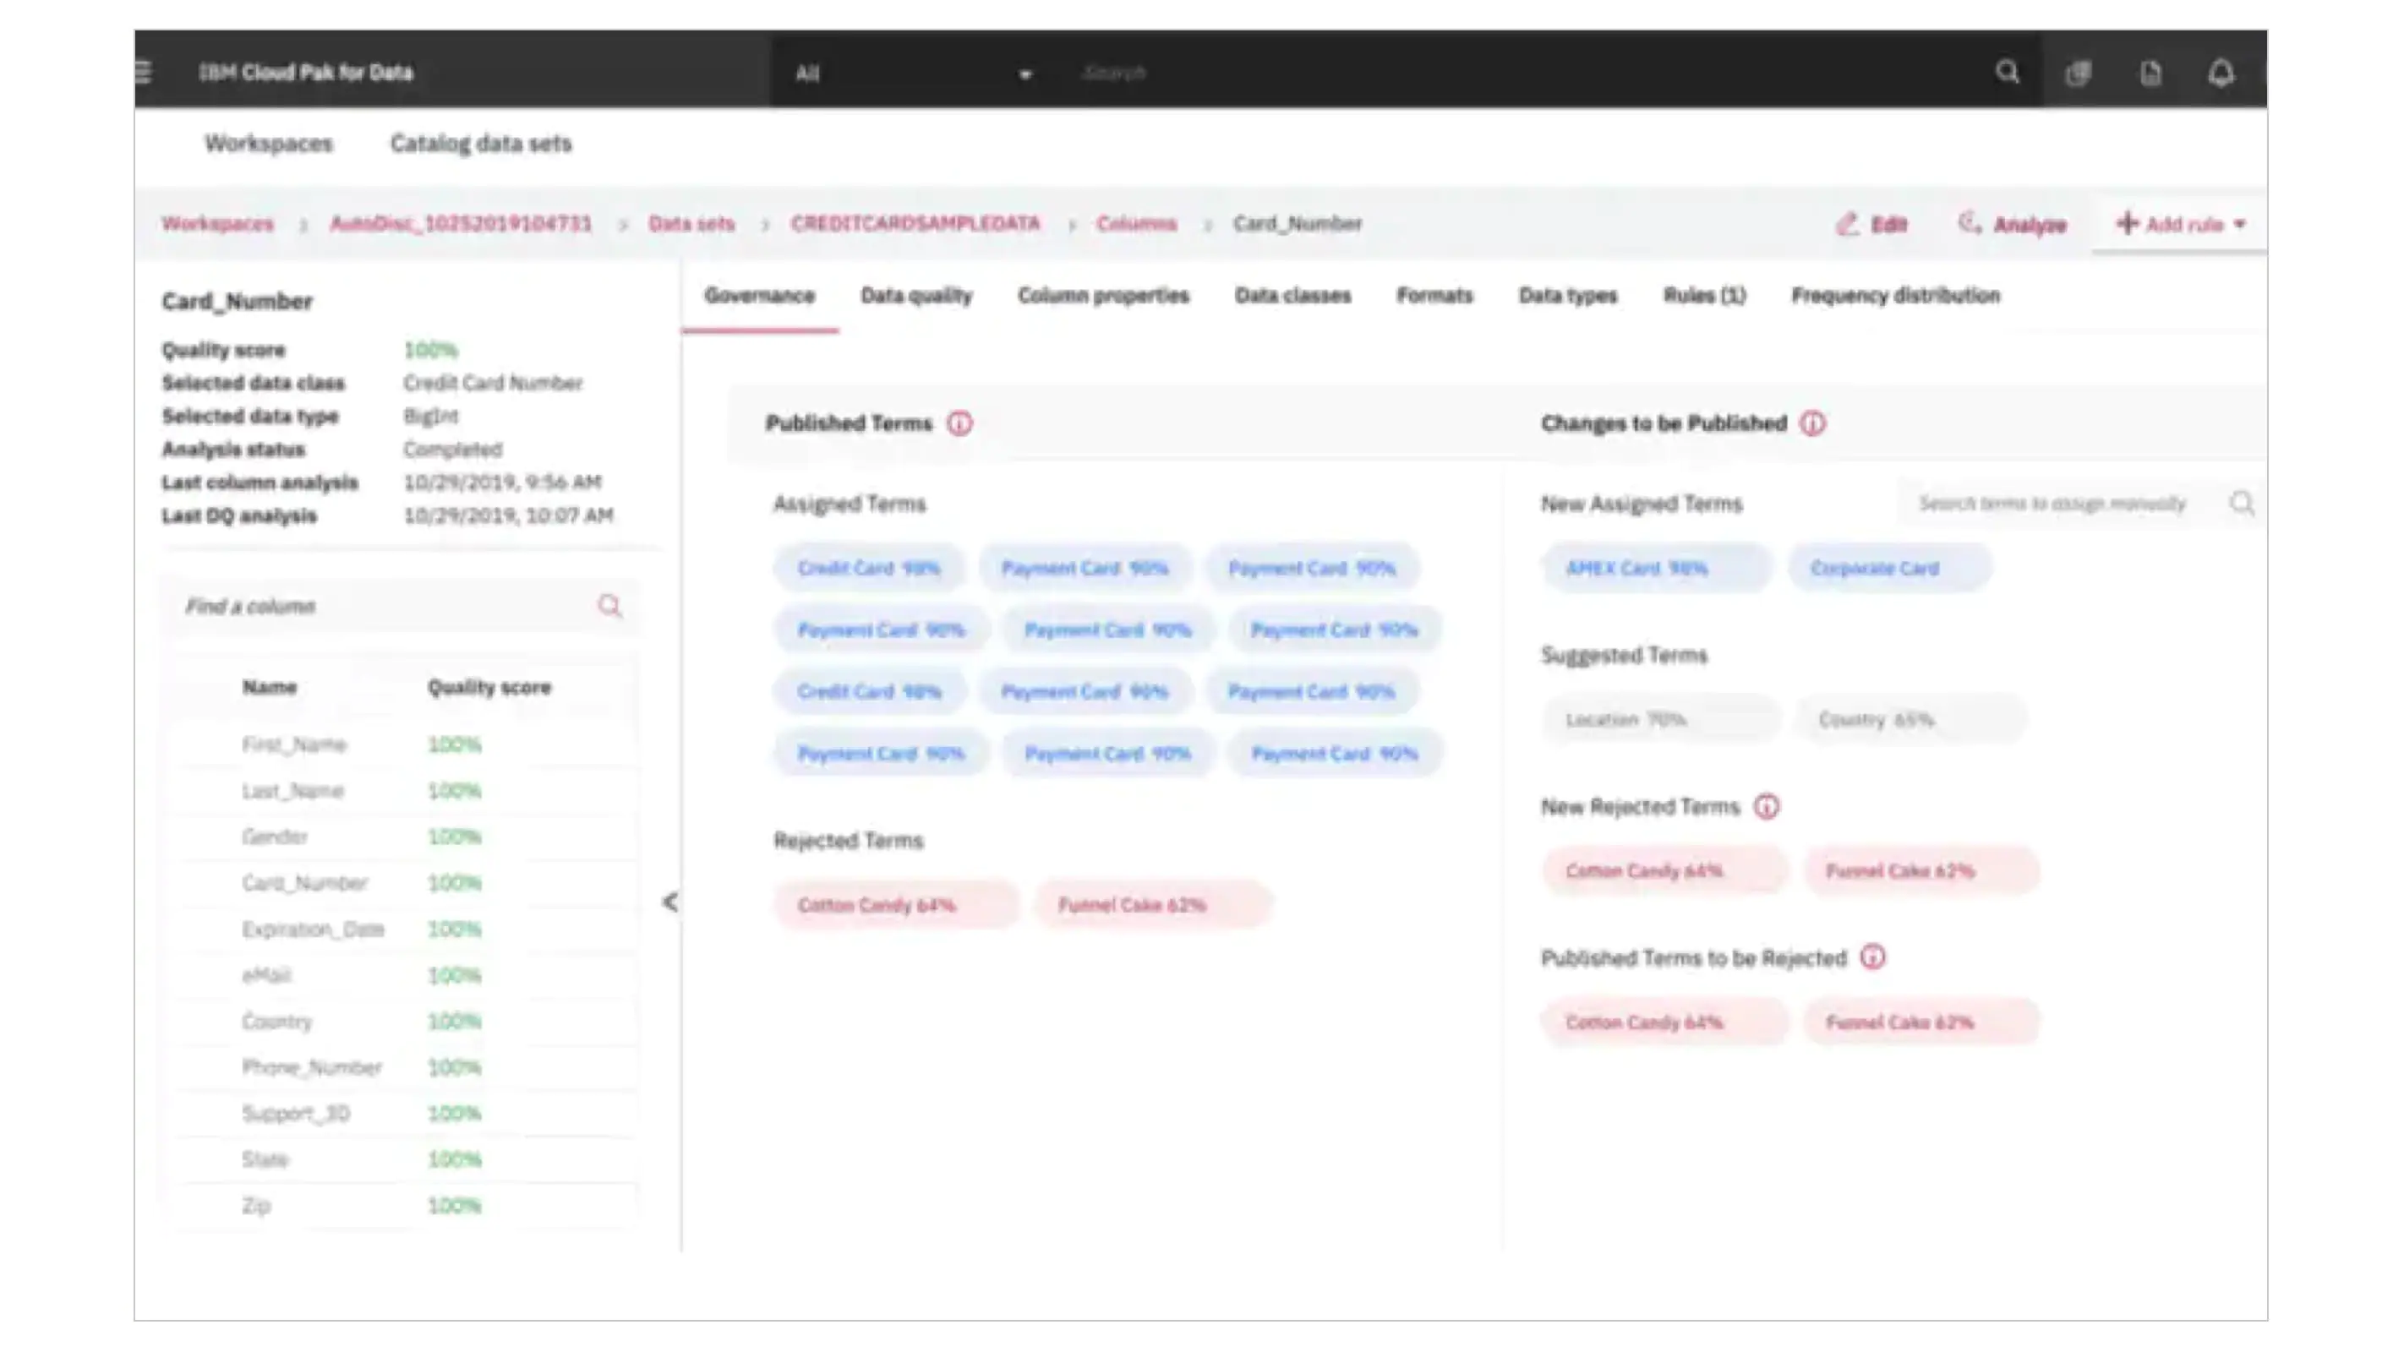
Task: Click the document icon in the top bar
Action: tap(2151, 73)
